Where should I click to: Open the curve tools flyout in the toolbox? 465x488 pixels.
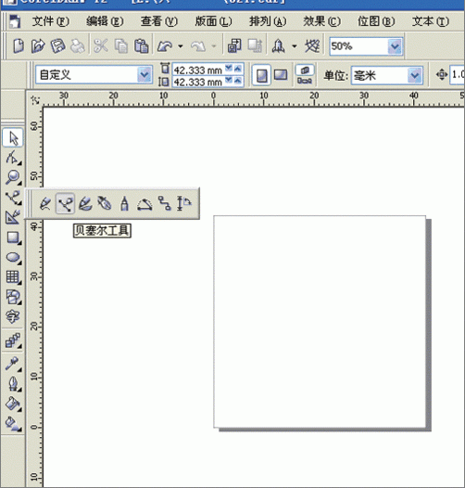13,198
